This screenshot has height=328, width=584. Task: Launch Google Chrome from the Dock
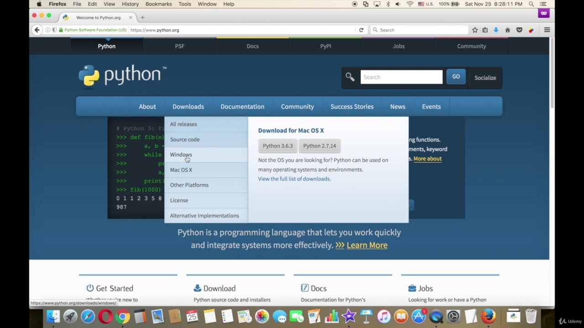[122, 316]
